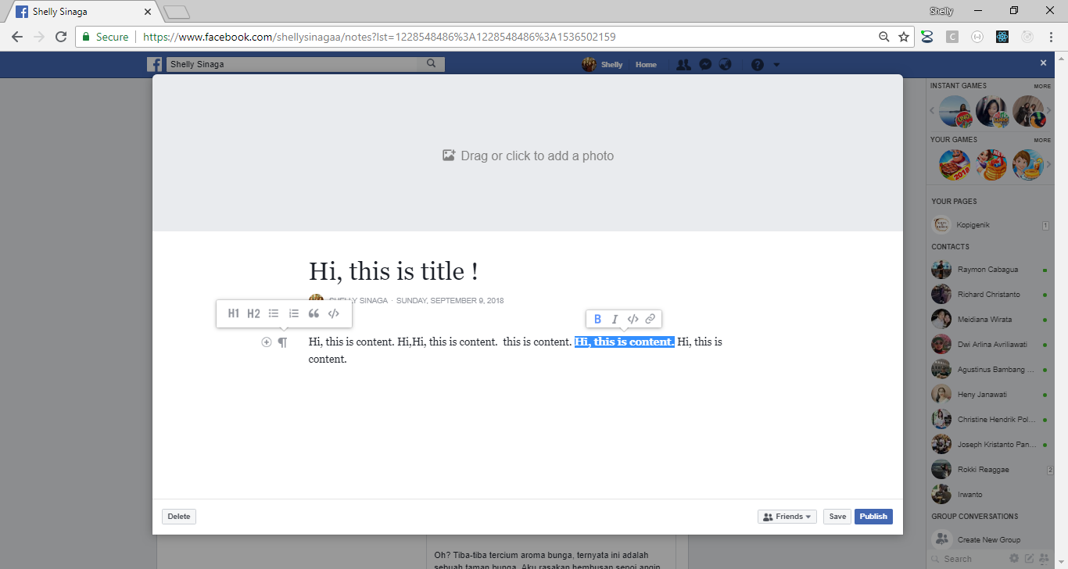Click the Messenger icon in the top bar
The width and height of the screenshot is (1068, 569).
704,64
